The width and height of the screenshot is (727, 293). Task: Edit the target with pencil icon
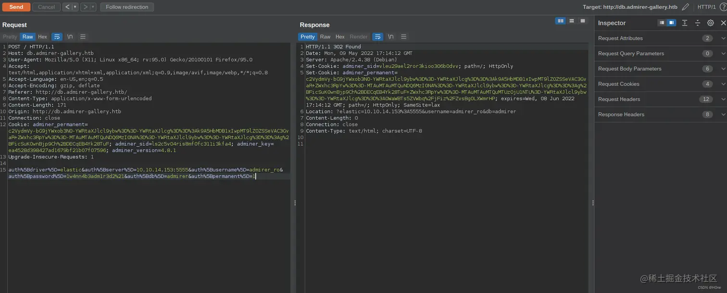(x=686, y=7)
